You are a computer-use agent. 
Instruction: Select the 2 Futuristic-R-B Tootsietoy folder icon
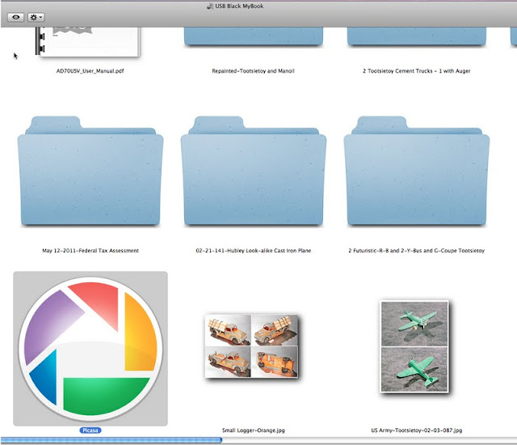(x=417, y=171)
